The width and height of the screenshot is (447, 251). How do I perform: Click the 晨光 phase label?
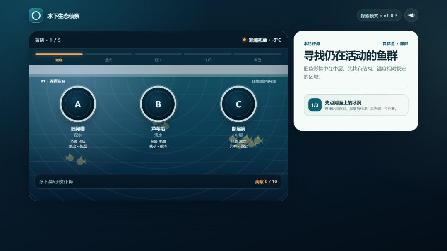108,60
